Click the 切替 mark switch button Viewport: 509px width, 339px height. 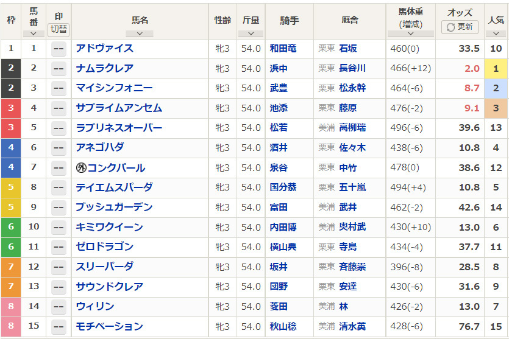click(59, 29)
